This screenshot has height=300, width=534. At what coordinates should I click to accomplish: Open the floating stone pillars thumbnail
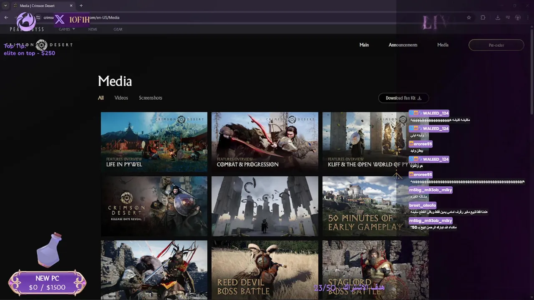tap(264, 206)
